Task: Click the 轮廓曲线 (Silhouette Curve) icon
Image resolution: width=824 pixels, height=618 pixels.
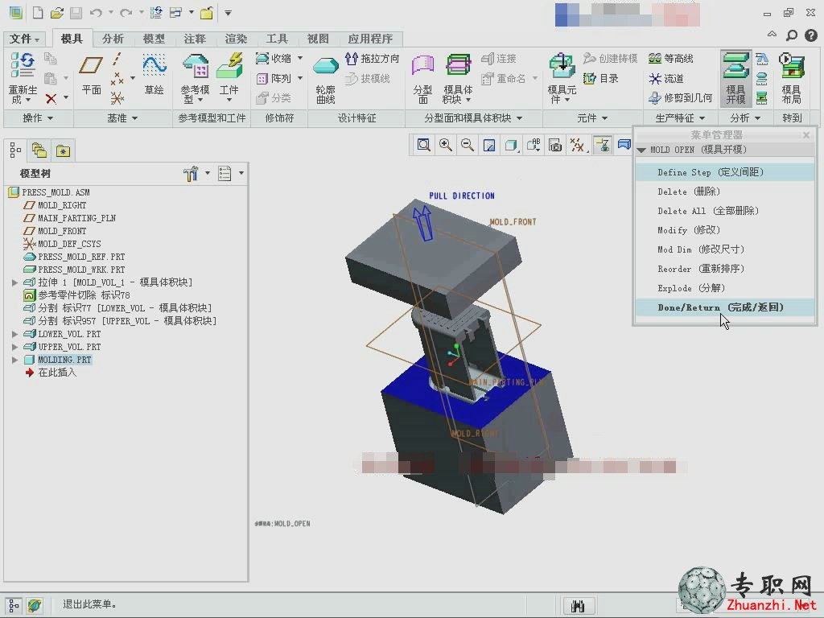Action: tap(325, 66)
